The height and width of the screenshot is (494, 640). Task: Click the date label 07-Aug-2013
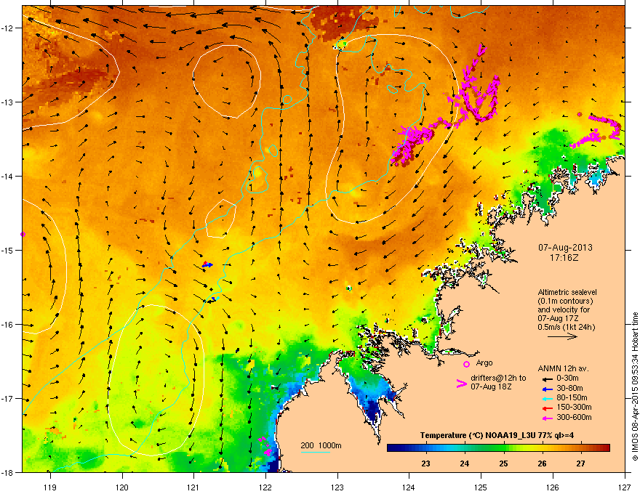point(565,248)
